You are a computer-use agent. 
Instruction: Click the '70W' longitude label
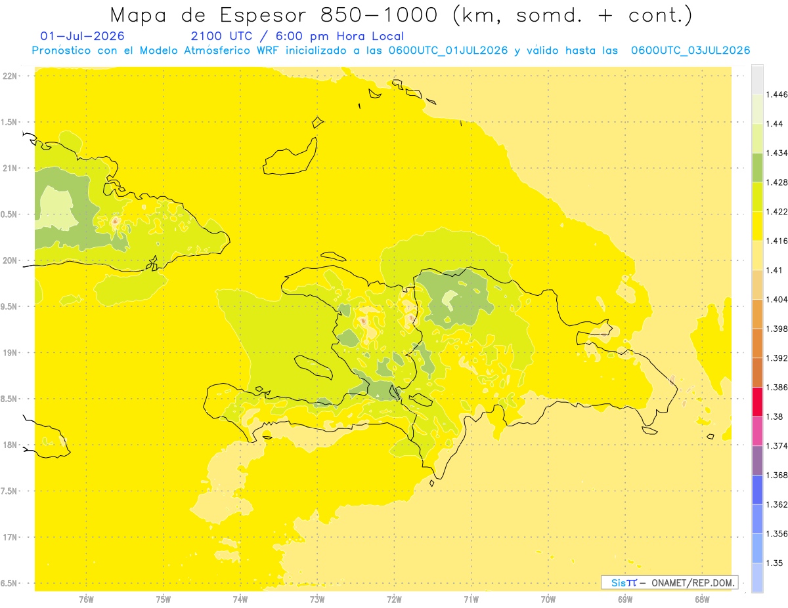pos(548,599)
